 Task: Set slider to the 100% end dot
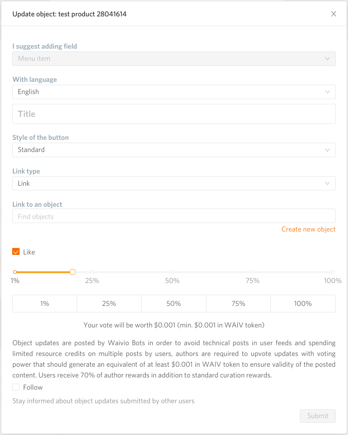pos(333,272)
